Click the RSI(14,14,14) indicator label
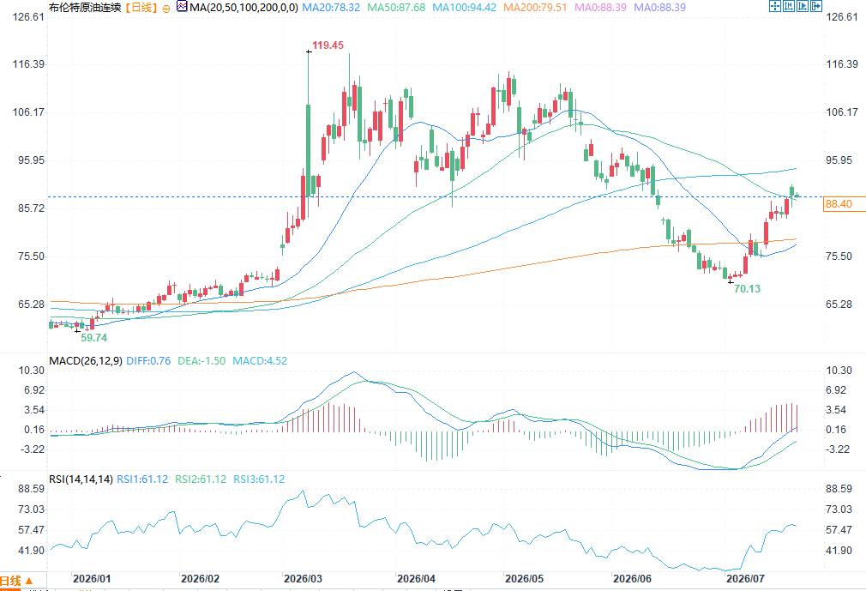This screenshot has width=866, height=591. [x=81, y=479]
